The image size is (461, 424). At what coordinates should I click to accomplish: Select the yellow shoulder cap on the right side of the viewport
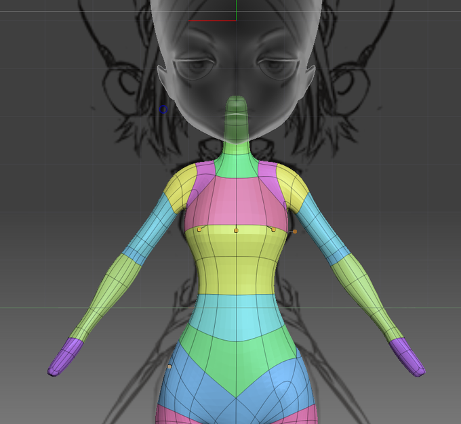point(293,186)
